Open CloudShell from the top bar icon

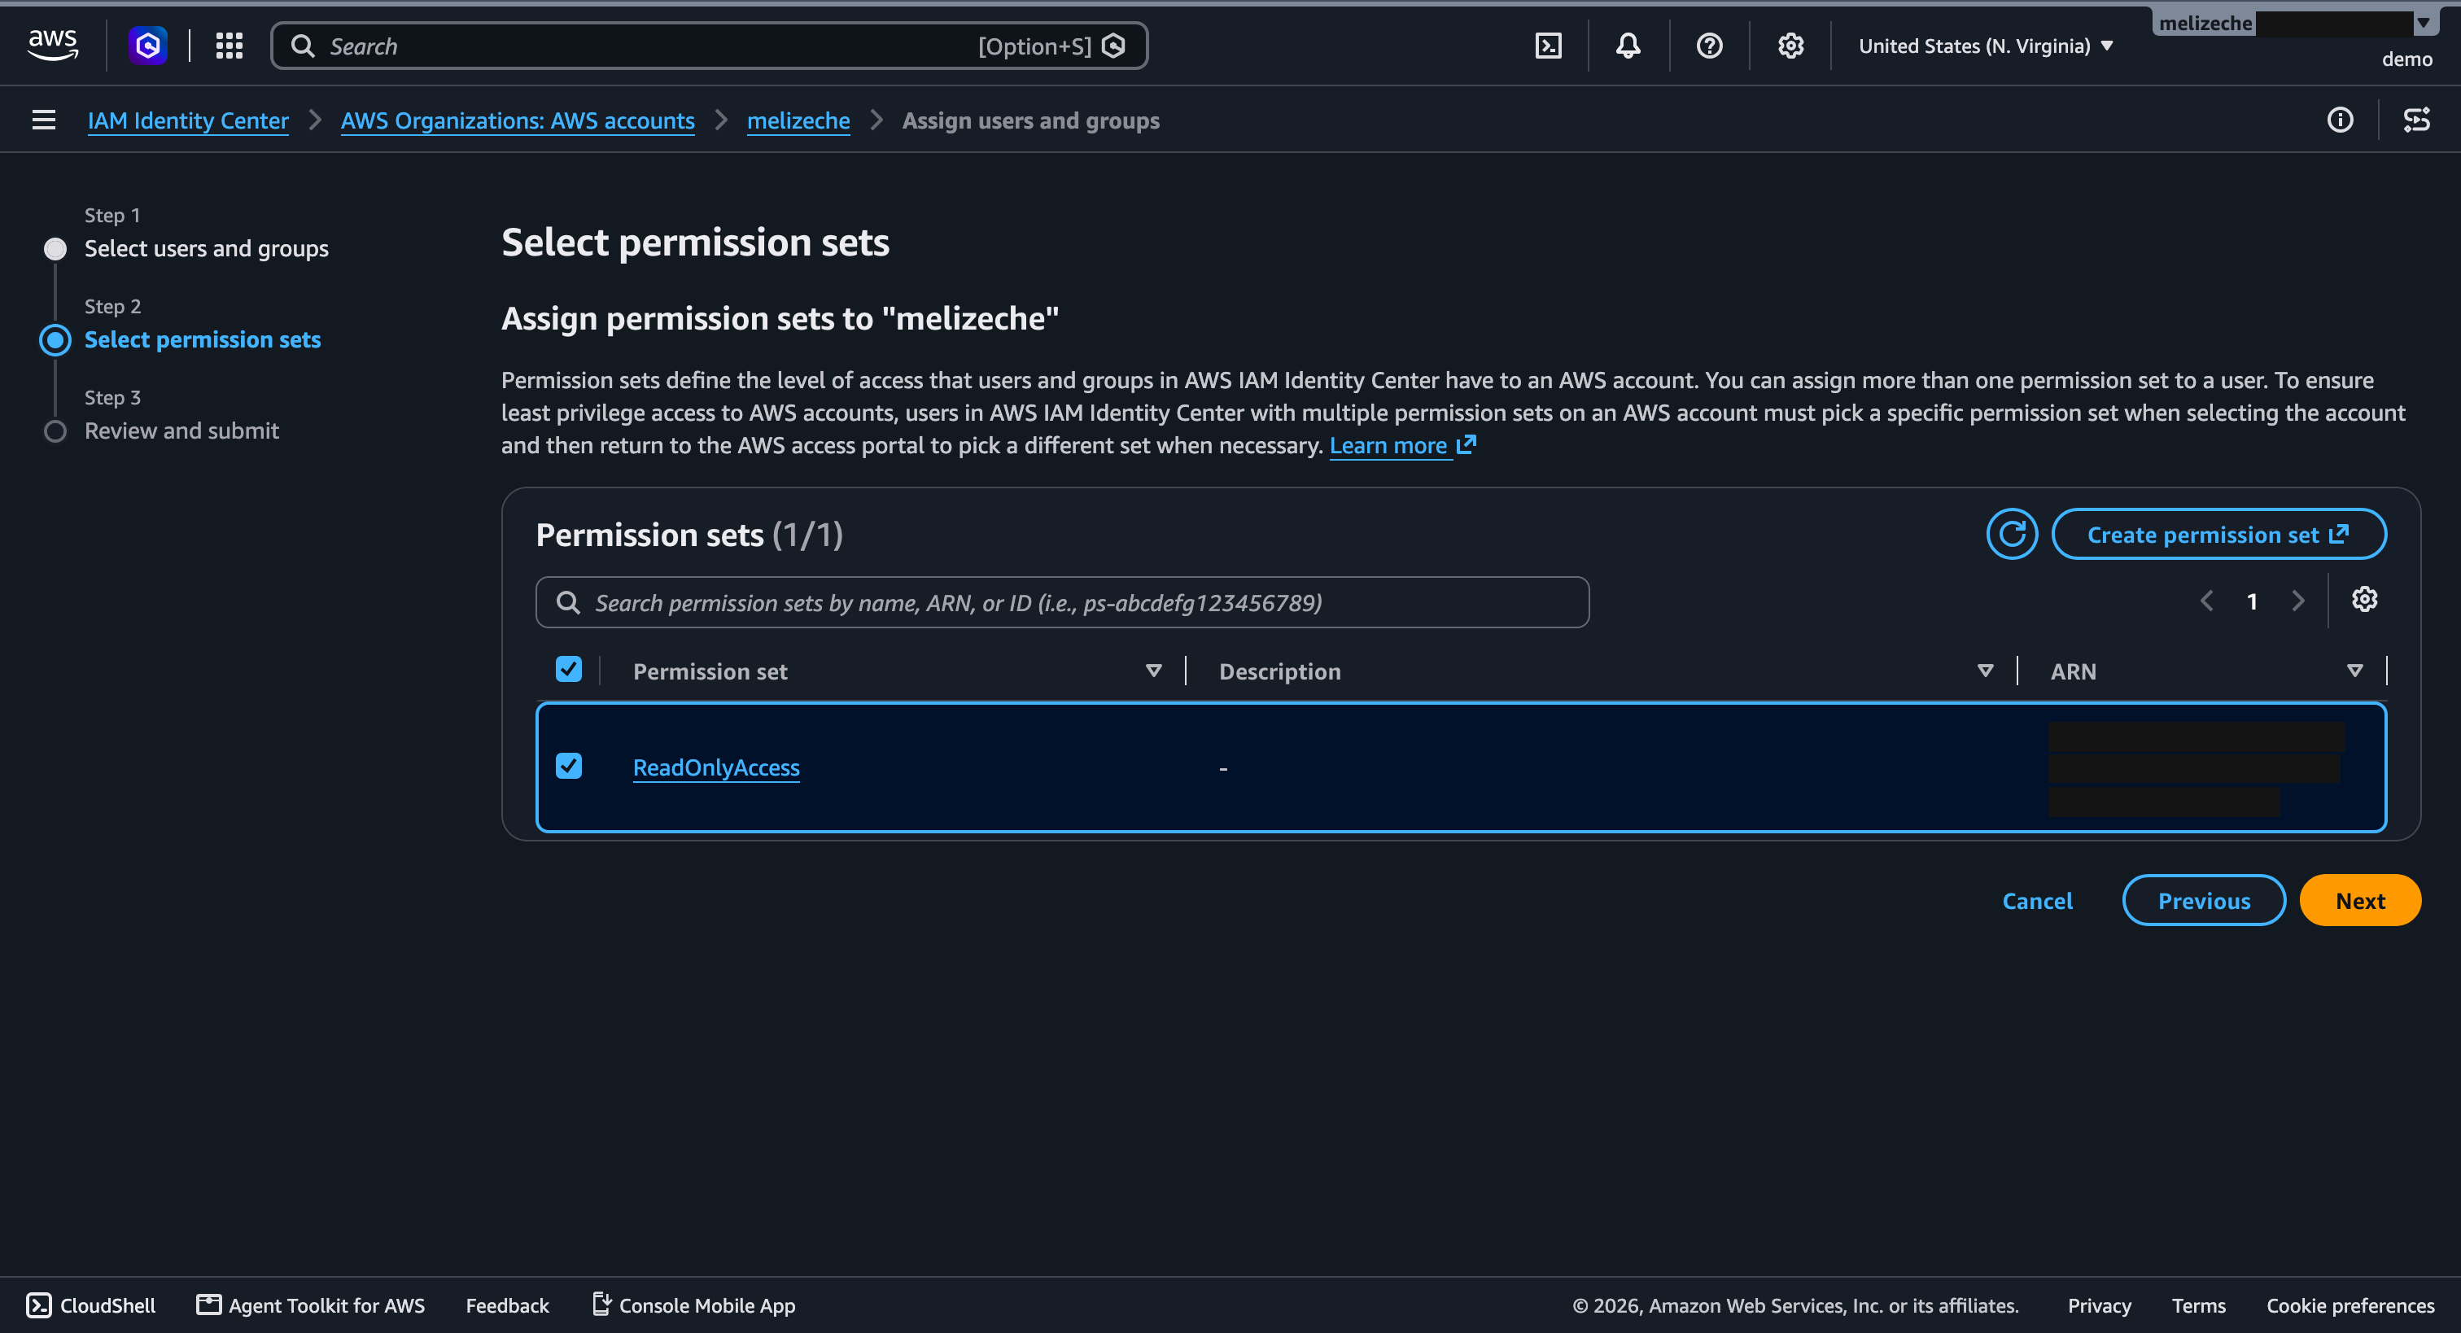pyautogui.click(x=1548, y=46)
